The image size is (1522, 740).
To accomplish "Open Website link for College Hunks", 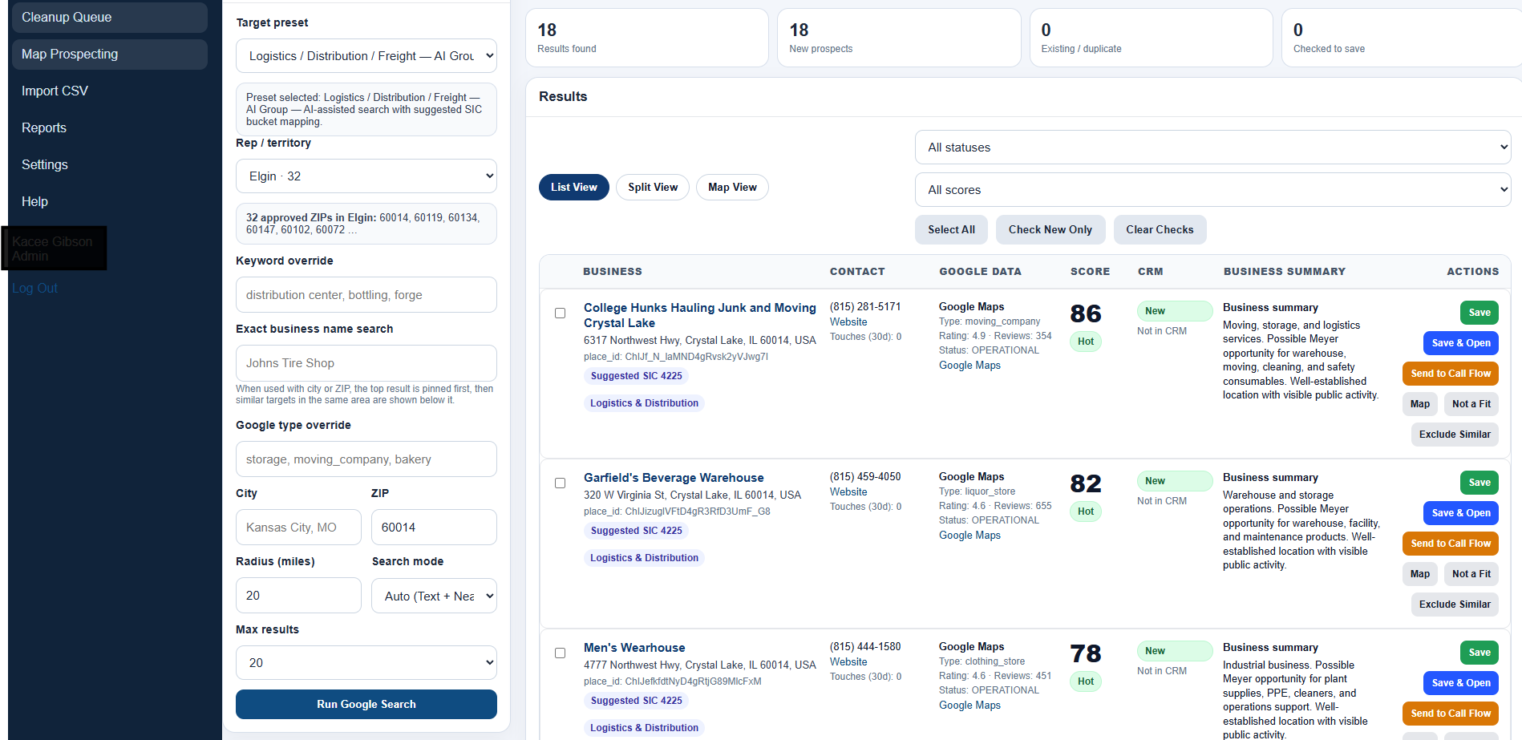I will (x=848, y=322).
